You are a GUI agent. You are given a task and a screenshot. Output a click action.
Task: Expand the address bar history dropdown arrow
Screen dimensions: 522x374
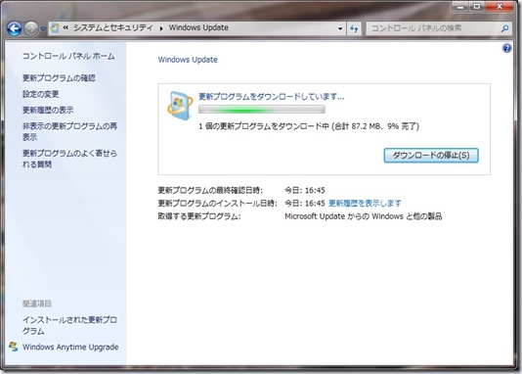(x=340, y=28)
